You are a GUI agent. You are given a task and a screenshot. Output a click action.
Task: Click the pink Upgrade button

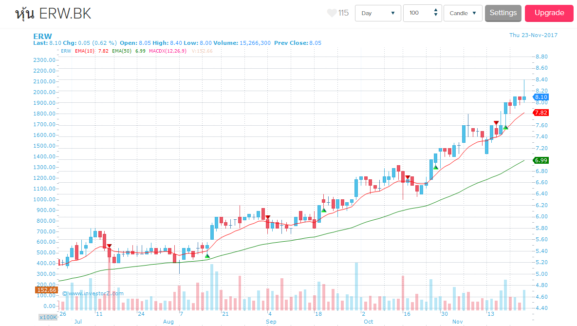tap(549, 13)
